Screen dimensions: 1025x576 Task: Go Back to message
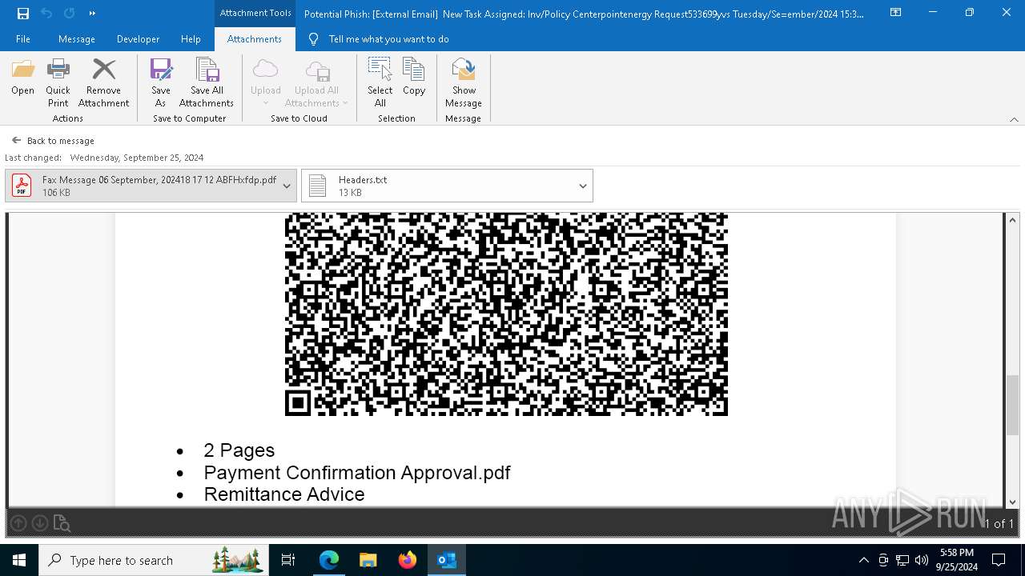tap(53, 140)
